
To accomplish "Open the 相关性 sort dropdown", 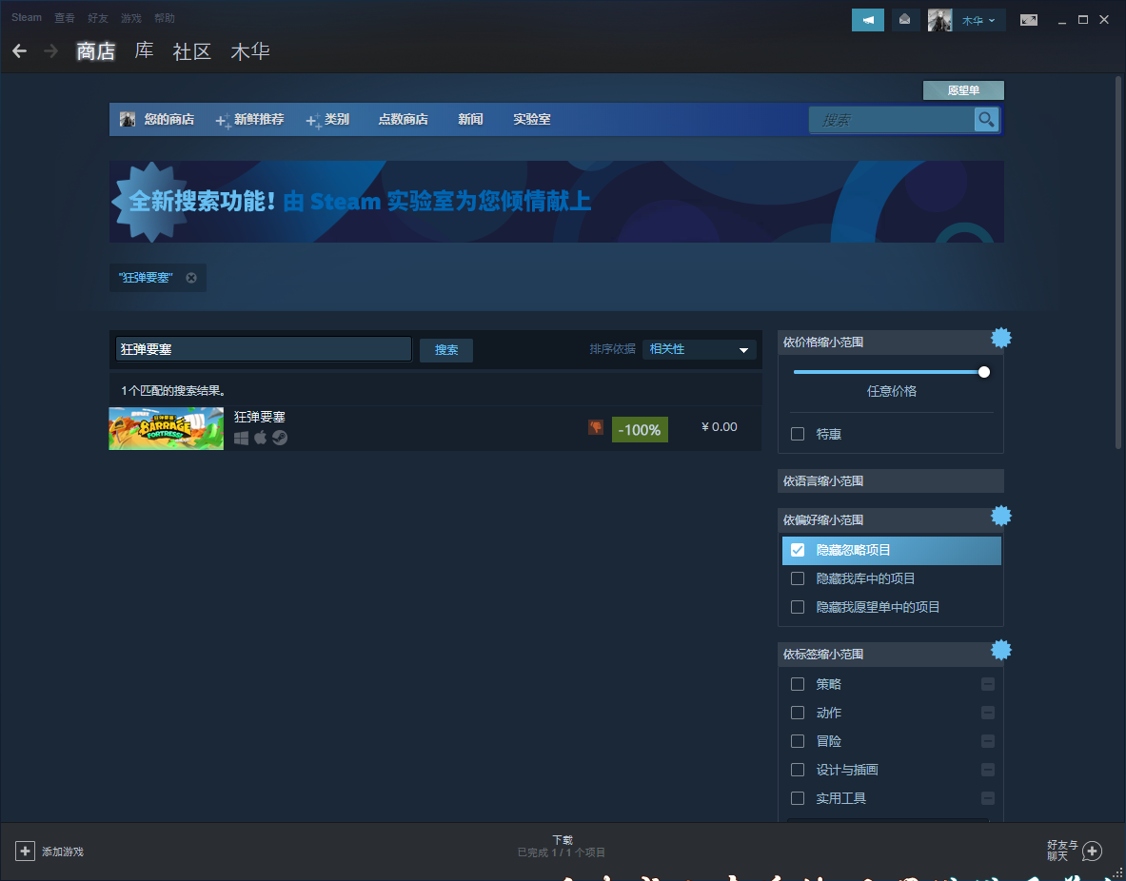I will click(699, 350).
